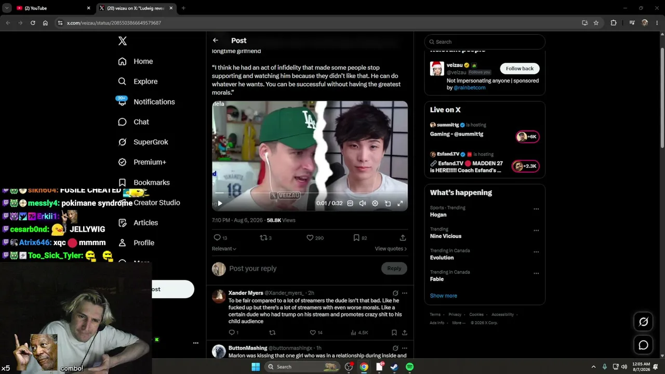Open more options for Evolution trend
Viewport: 665px width, 374px height.
pos(536,252)
